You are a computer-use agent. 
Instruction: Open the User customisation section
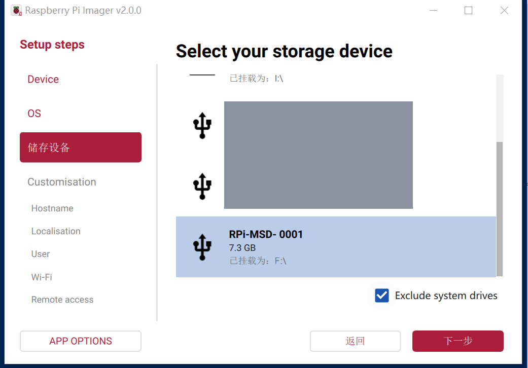click(41, 254)
